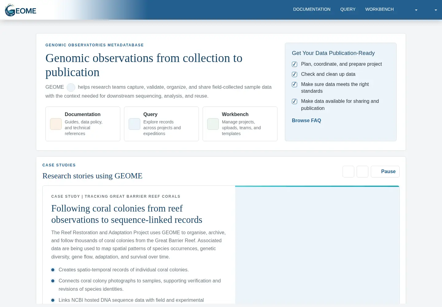This screenshot has width=442, height=307.
Task: Click 'Creates spatio-temporal records of individual coral colonies.'
Action: pos(124,270)
